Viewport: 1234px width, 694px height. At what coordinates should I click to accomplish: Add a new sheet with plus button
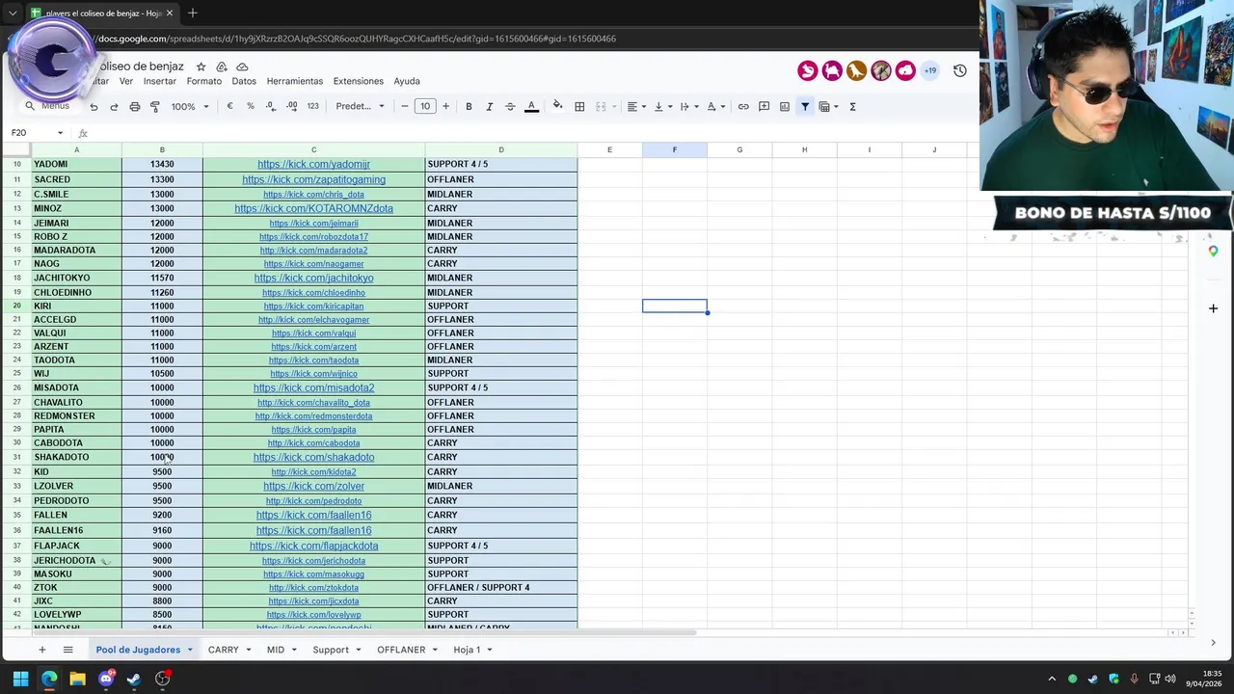coord(41,650)
